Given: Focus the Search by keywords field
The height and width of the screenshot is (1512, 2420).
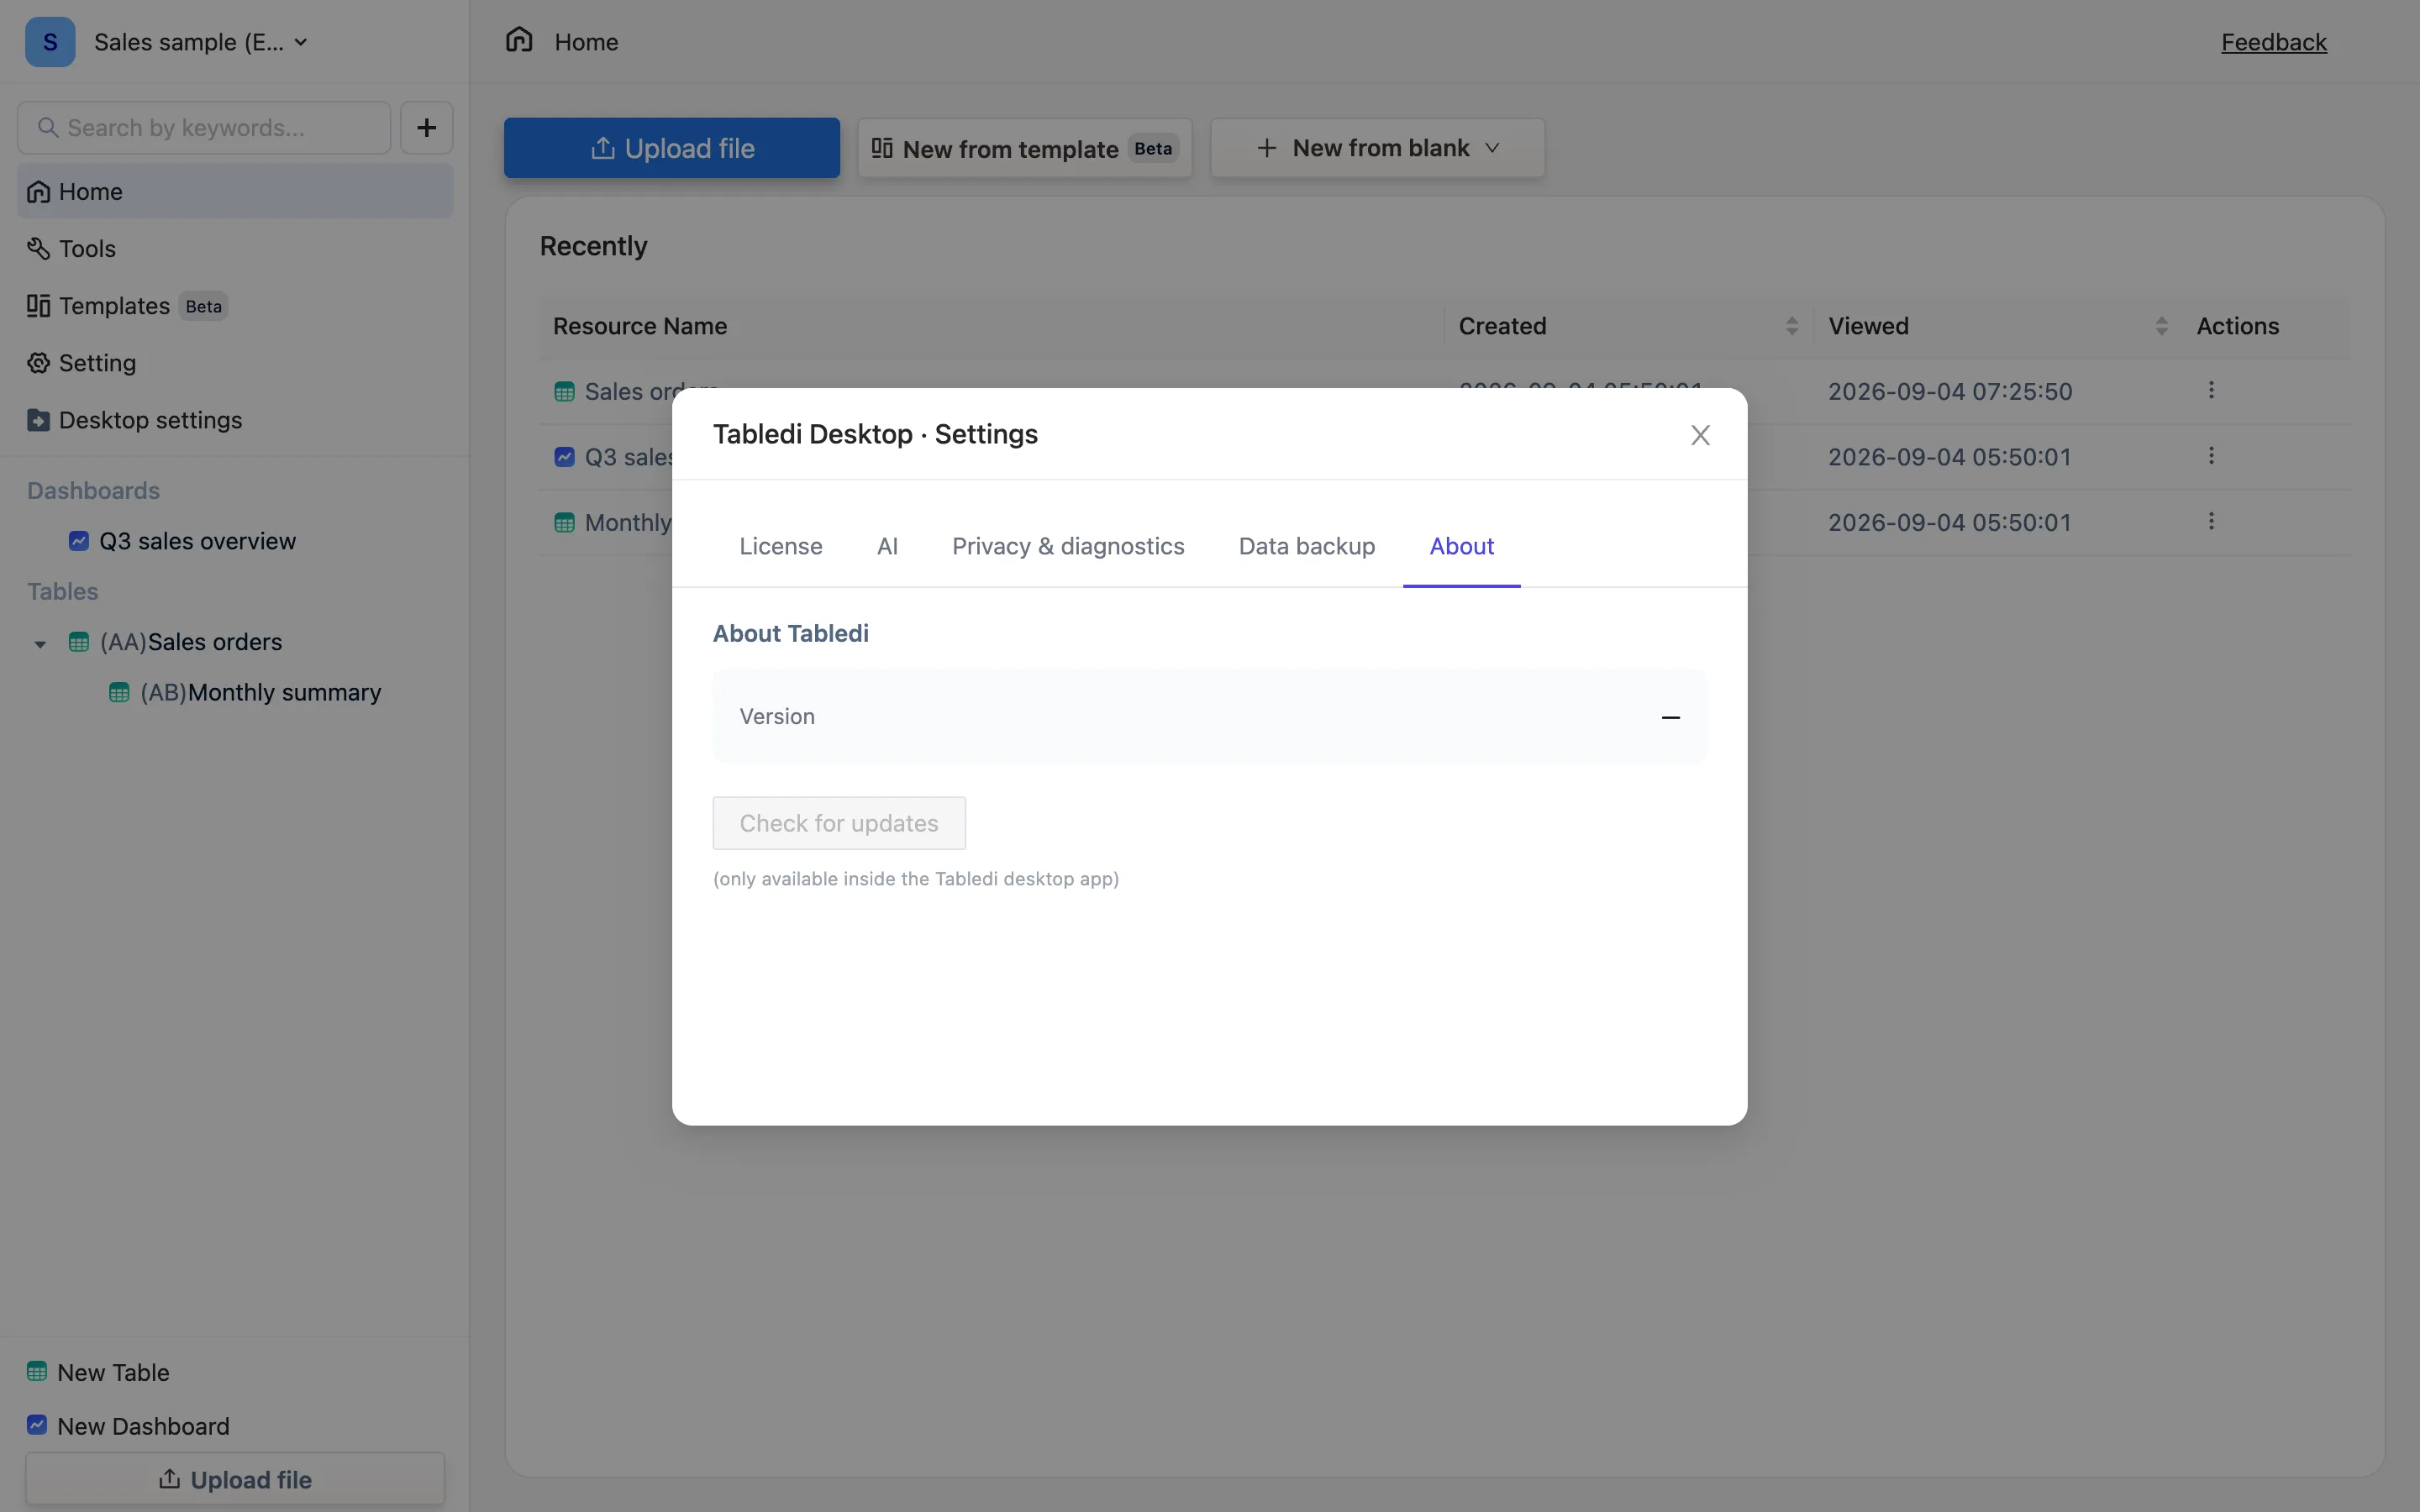Looking at the screenshot, I should [x=204, y=128].
